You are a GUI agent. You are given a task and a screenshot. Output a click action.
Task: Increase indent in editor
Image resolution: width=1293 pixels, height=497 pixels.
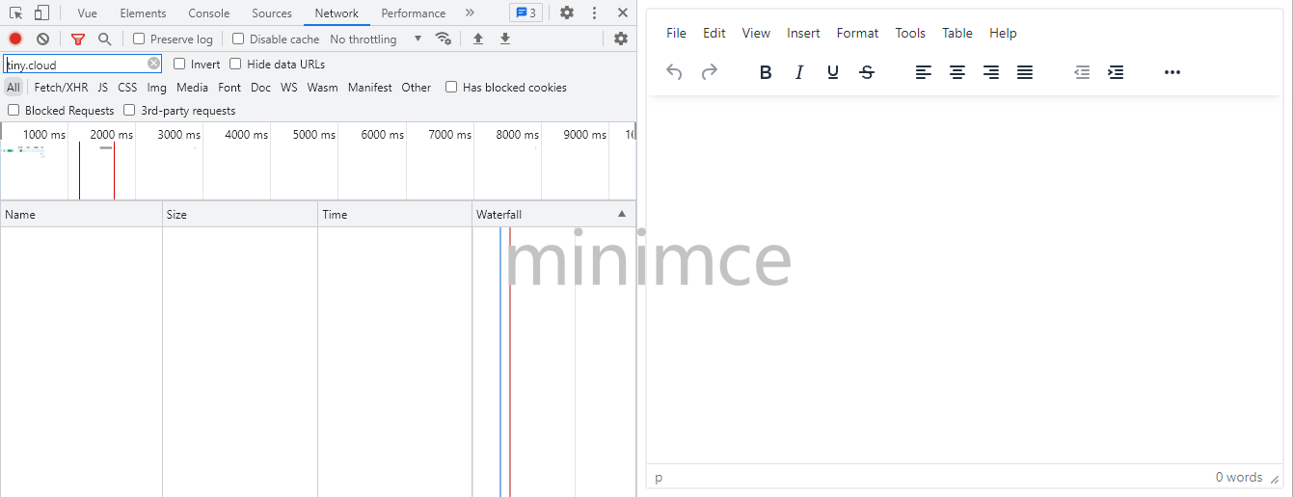coord(1116,72)
